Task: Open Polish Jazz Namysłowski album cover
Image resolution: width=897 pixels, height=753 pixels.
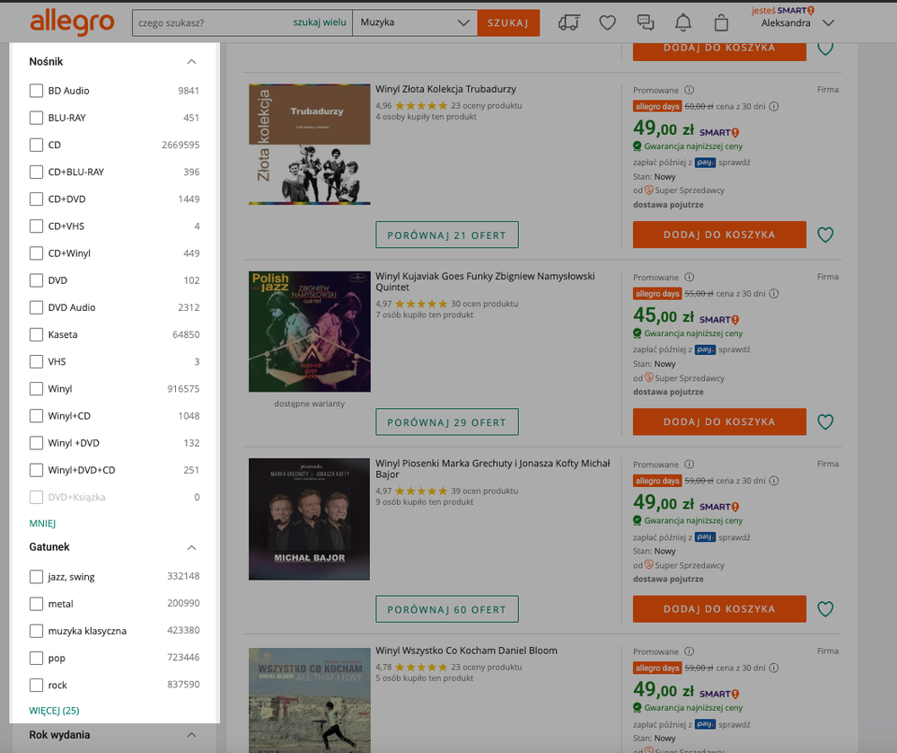Action: coord(310,332)
